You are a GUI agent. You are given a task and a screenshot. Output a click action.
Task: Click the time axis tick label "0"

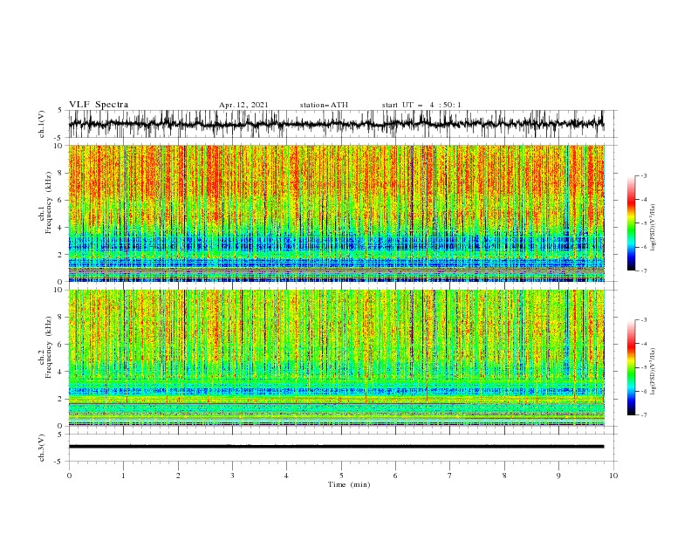pyautogui.click(x=69, y=476)
